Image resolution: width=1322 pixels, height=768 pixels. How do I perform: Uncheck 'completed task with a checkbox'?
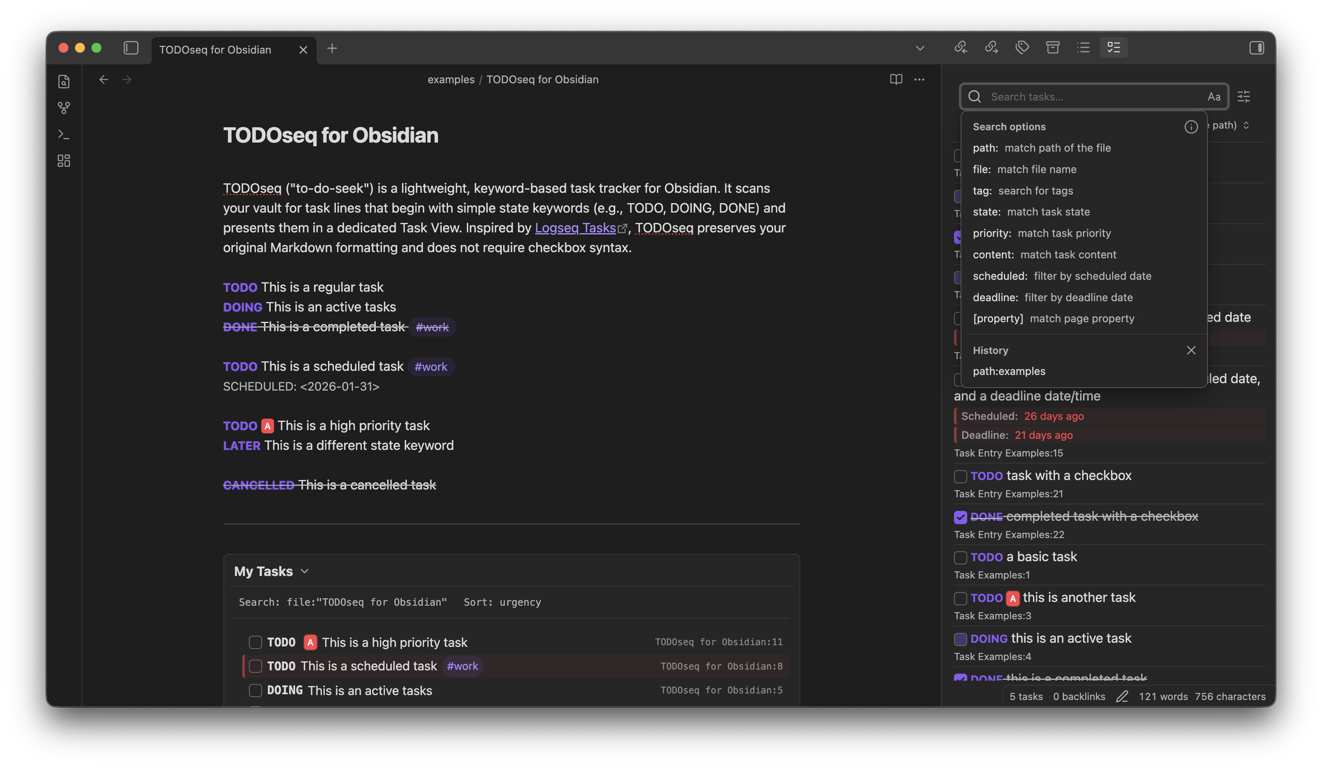point(960,517)
